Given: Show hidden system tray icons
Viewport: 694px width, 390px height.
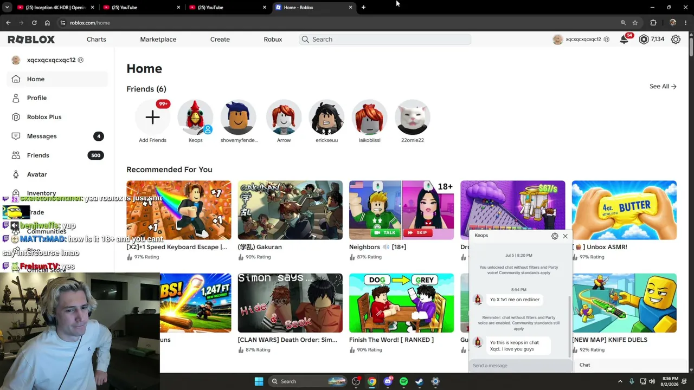Looking at the screenshot, I should (620, 381).
